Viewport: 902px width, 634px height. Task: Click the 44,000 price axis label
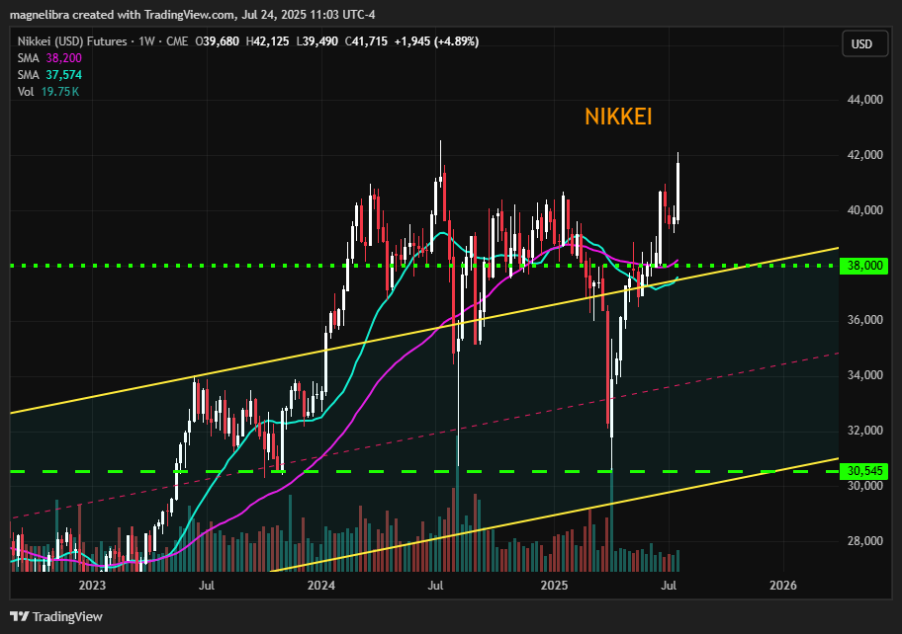(864, 100)
